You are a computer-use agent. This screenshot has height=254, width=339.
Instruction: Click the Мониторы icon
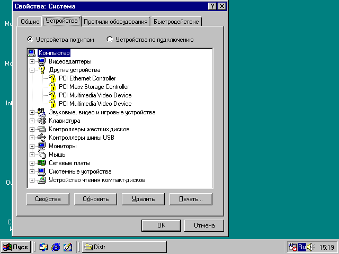click(x=42, y=146)
